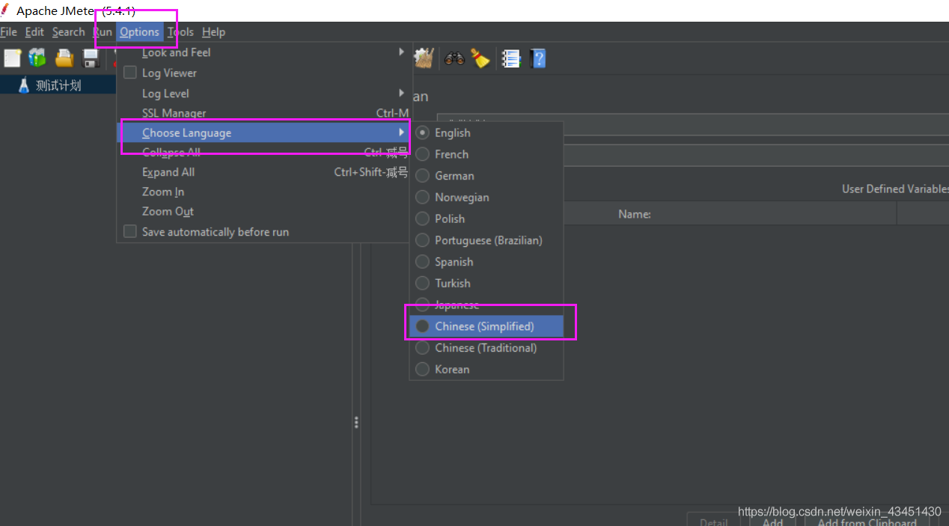949x526 pixels.
Task: Toggle the Log Viewer checkbox
Action: (129, 73)
